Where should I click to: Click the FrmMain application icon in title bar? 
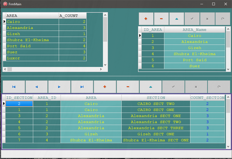tap(5, 4)
